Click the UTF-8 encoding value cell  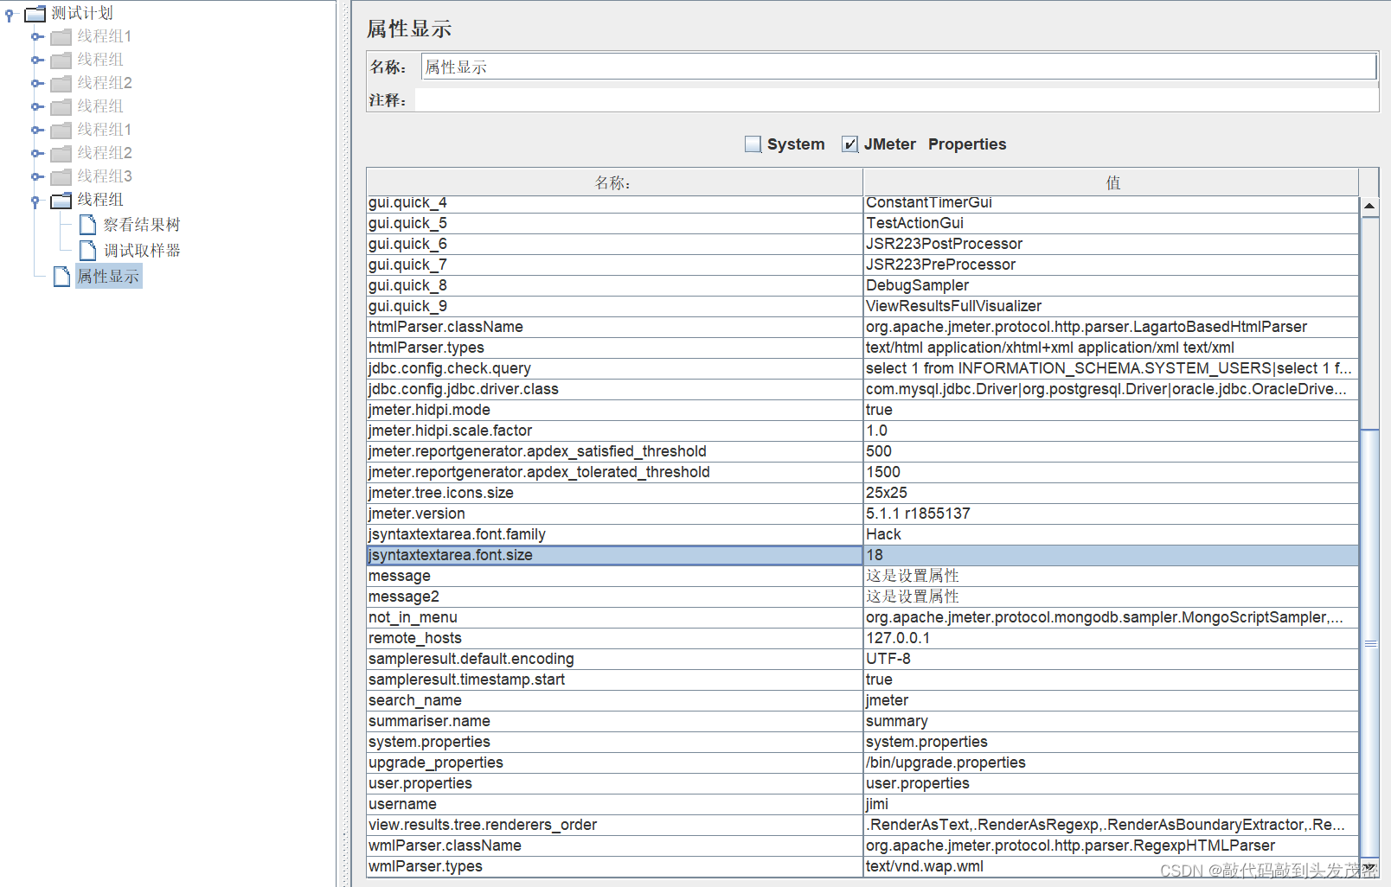pos(1111,659)
